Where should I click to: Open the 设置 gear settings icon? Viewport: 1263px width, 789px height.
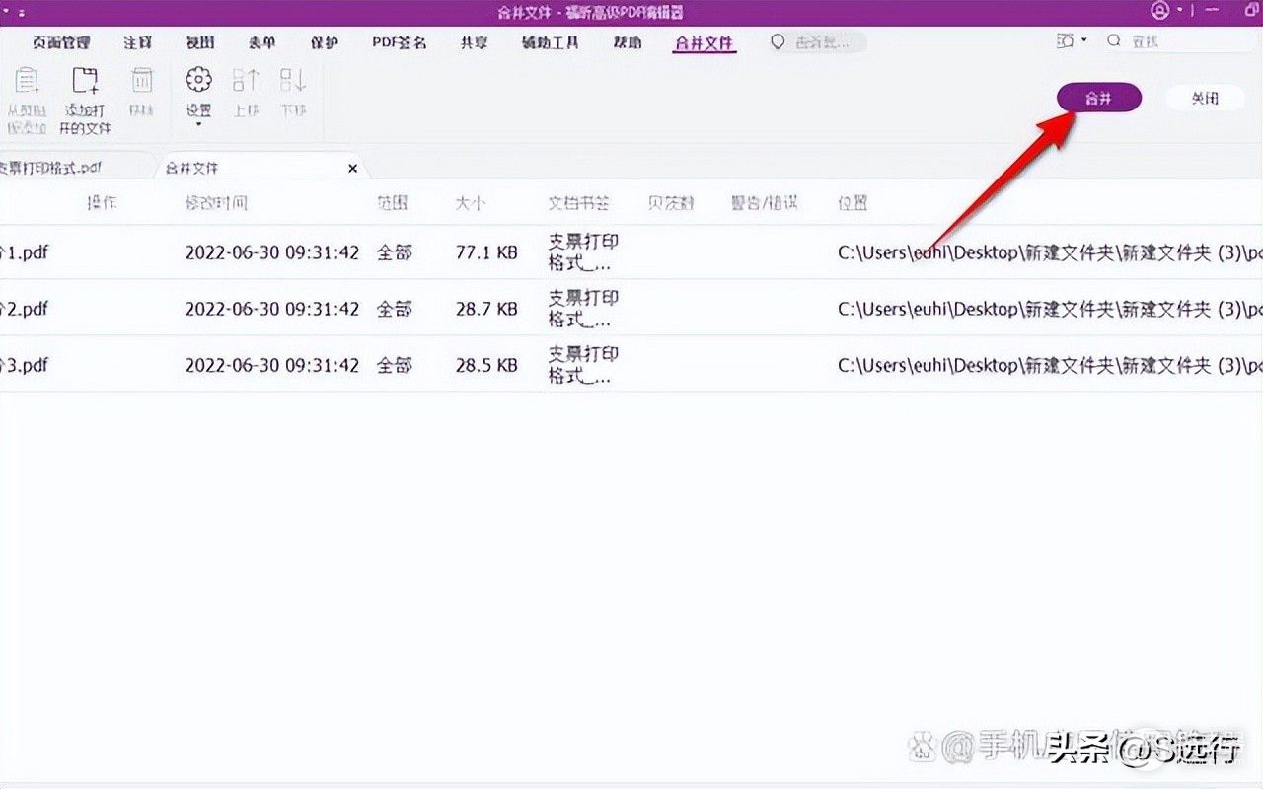[x=199, y=80]
